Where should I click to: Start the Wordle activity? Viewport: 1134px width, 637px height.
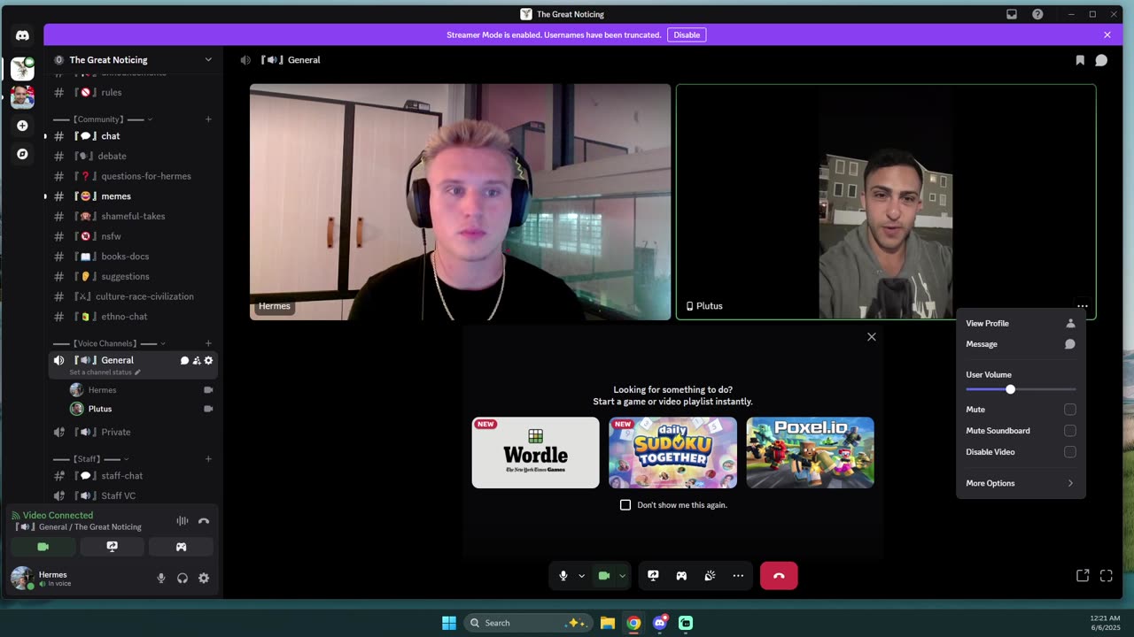click(x=536, y=452)
